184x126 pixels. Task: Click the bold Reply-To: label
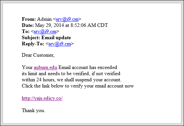coord(33,44)
